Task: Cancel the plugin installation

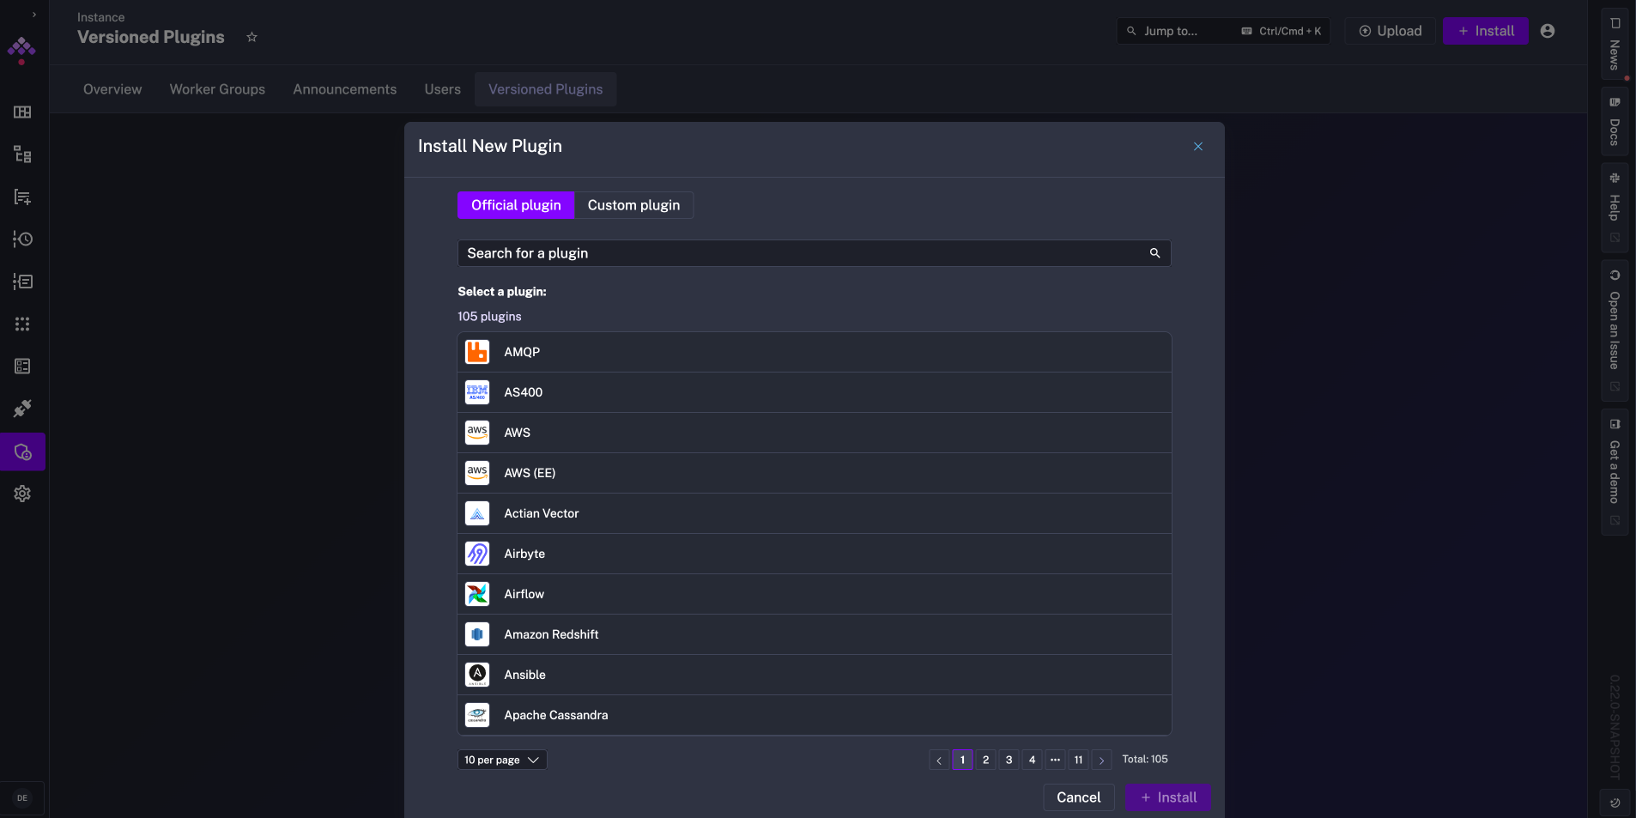Action: tap(1077, 797)
